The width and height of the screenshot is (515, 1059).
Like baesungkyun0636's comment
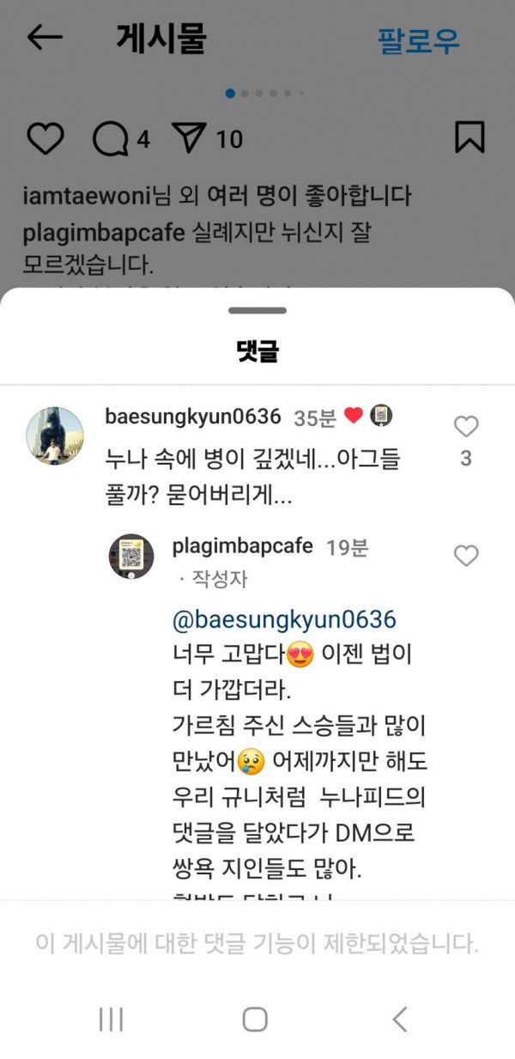tap(466, 426)
